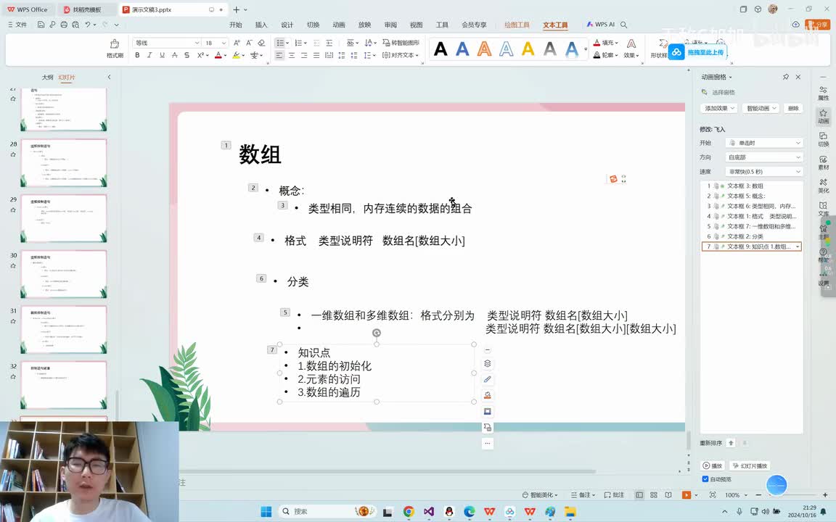Toggle align text left

point(279,55)
